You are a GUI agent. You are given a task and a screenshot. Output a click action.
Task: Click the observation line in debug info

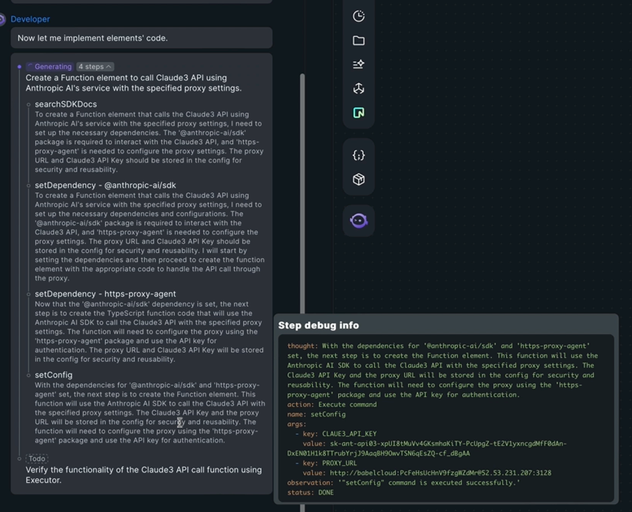click(x=403, y=483)
